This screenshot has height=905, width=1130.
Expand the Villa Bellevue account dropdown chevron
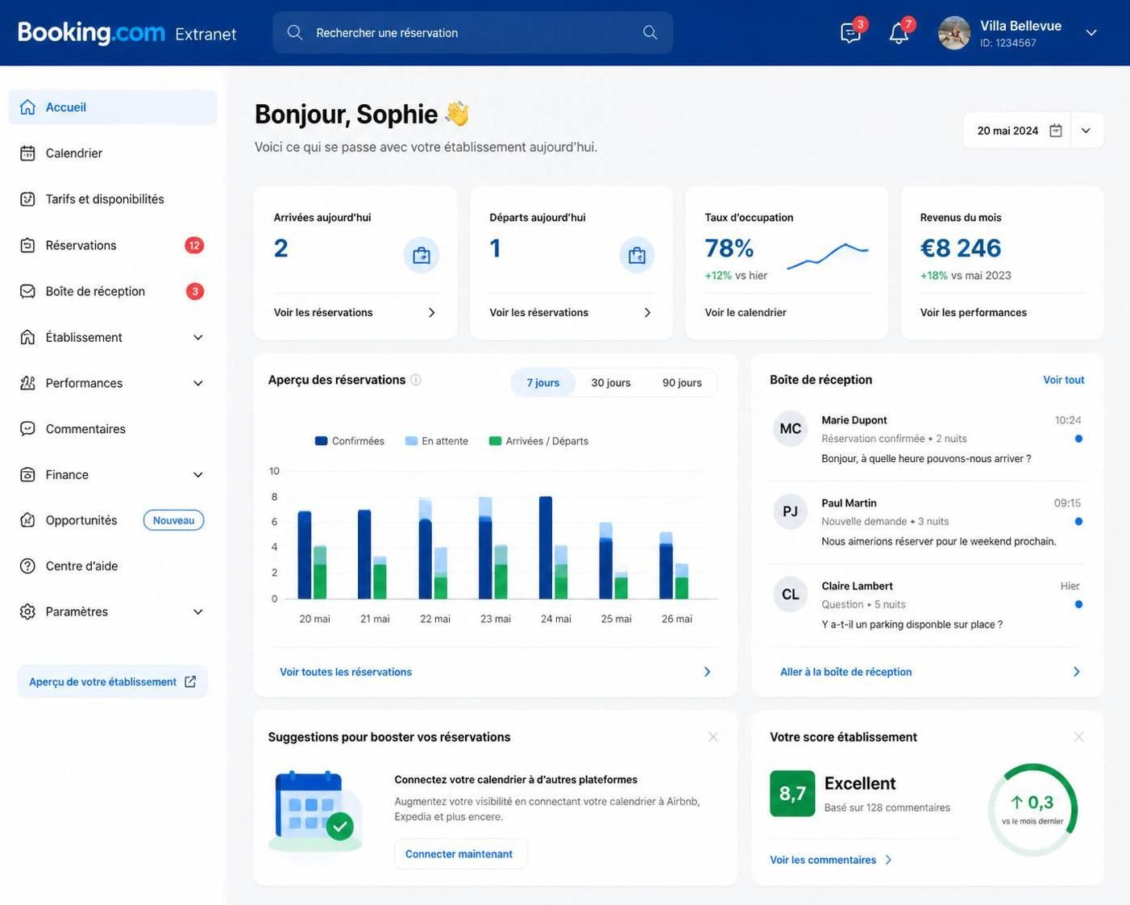tap(1091, 33)
